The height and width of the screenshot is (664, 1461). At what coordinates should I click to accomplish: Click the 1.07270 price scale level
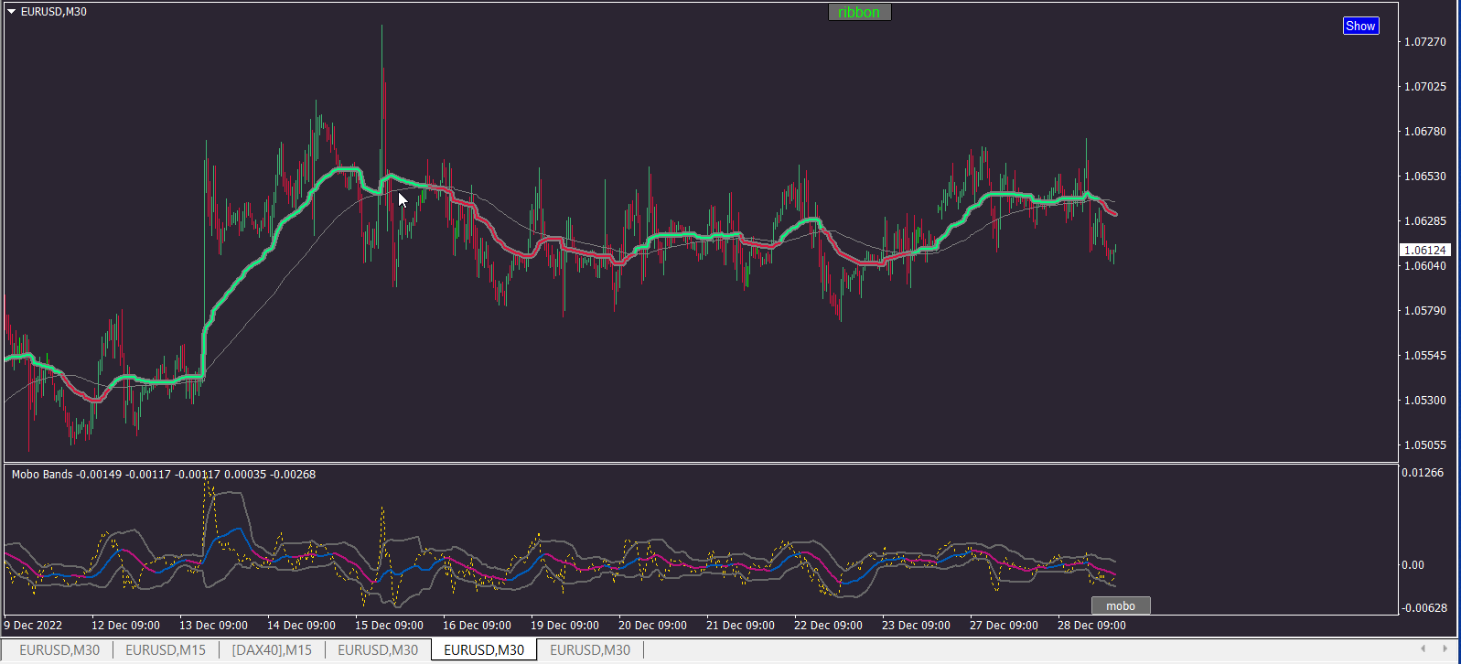coord(1425,42)
